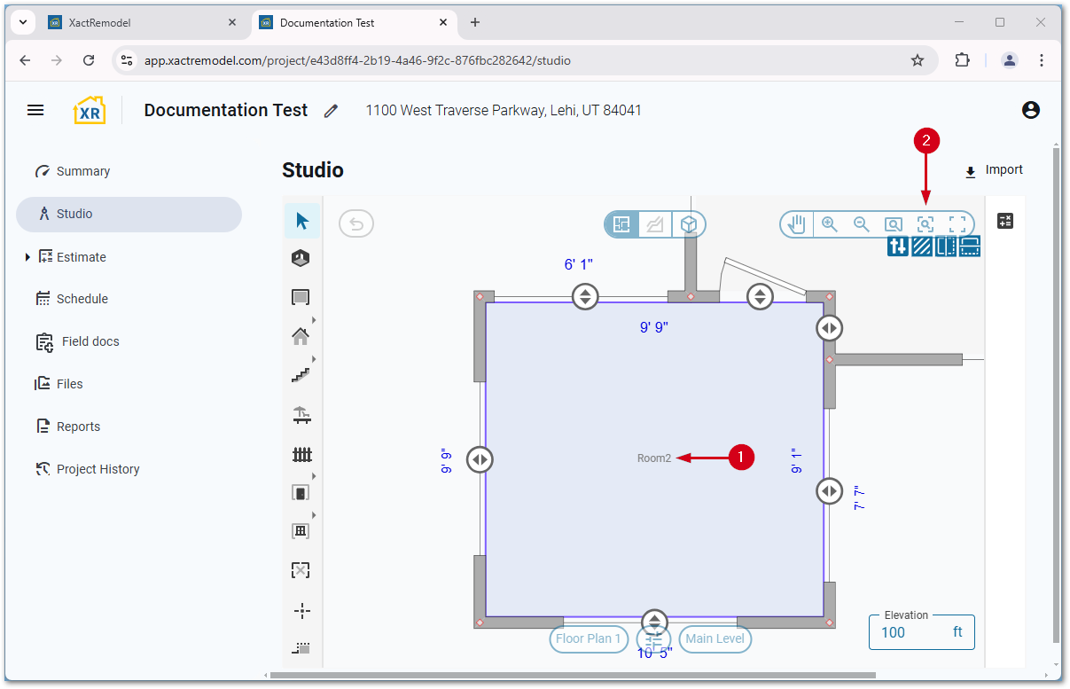Screen dimensions: 1070x689
Task: Toggle the blue dashed vertical-line square
Action: point(946,247)
